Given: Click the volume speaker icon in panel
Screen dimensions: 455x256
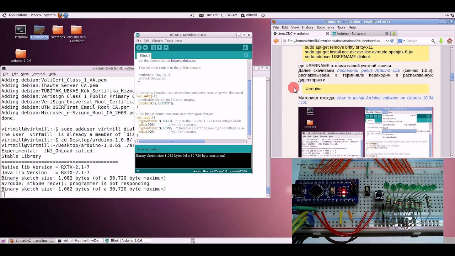Looking at the screenshot, I should pos(192,15).
